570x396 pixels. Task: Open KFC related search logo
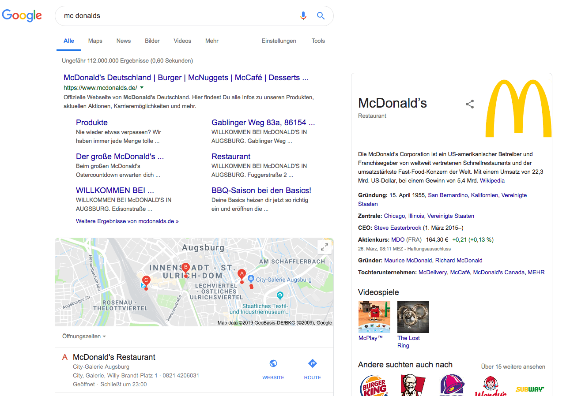[412, 385]
